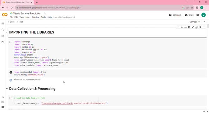
Task: Open the variables {x} panel icon
Action: (3, 36)
